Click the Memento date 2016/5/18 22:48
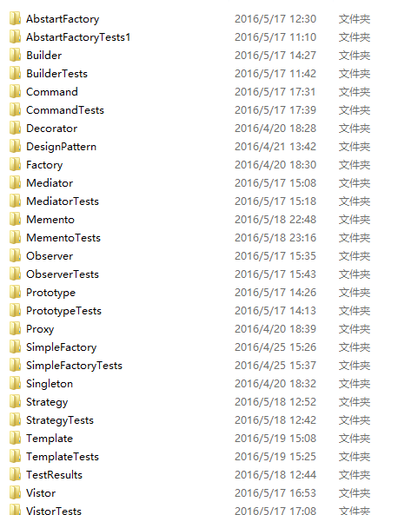This screenshot has width=411, height=515. [x=275, y=220]
